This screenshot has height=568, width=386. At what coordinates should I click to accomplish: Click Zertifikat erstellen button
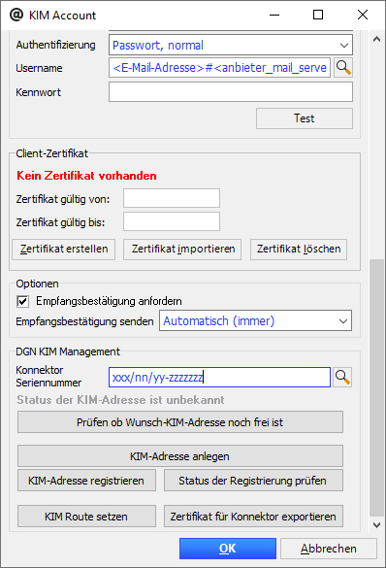[64, 249]
